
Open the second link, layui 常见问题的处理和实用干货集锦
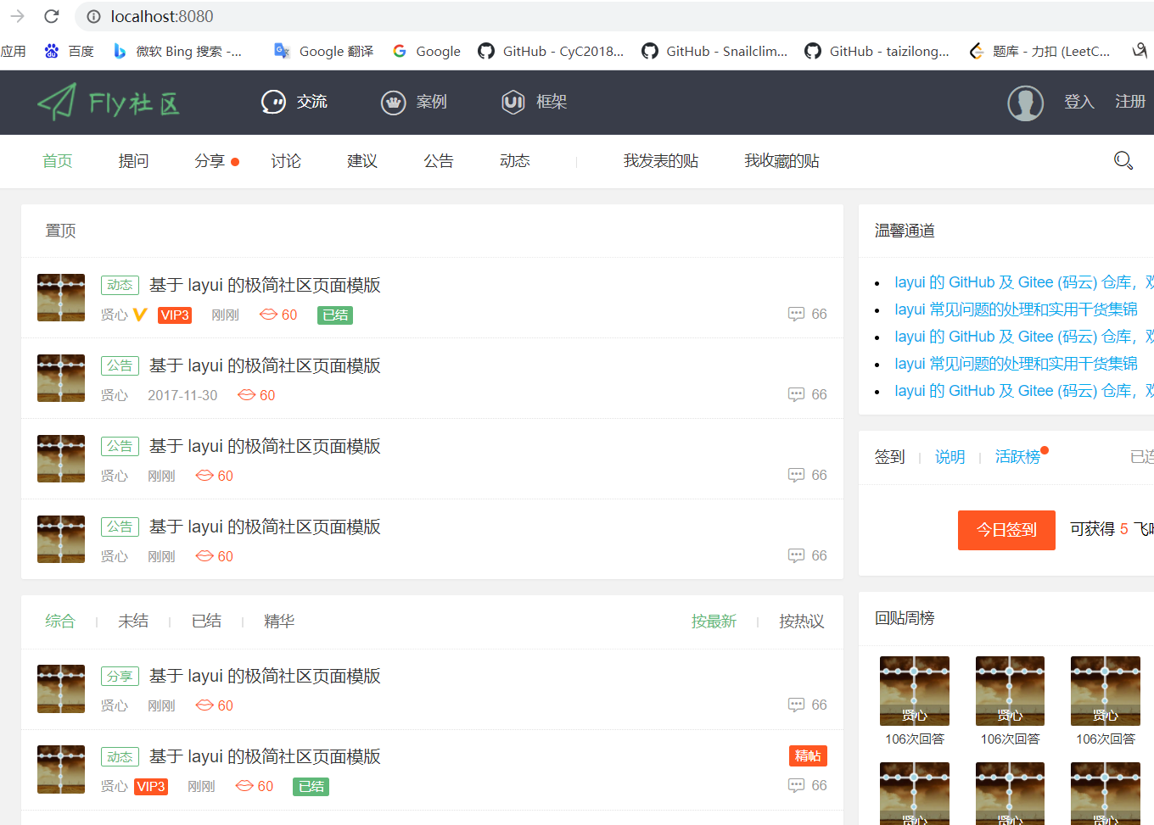click(1016, 309)
